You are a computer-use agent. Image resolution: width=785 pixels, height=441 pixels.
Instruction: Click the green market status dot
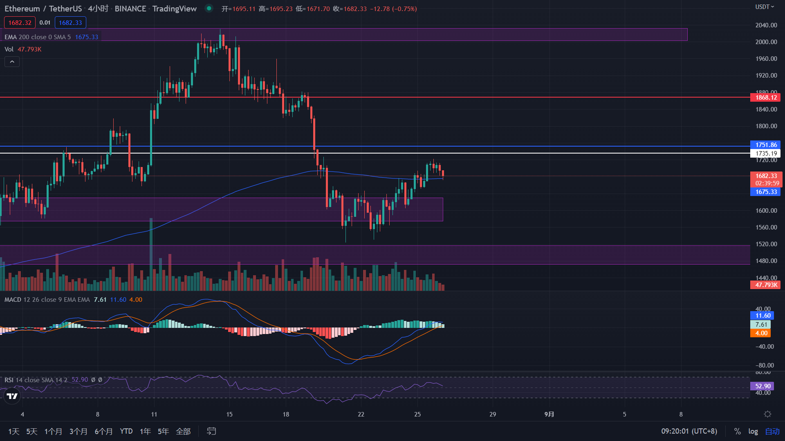point(209,8)
